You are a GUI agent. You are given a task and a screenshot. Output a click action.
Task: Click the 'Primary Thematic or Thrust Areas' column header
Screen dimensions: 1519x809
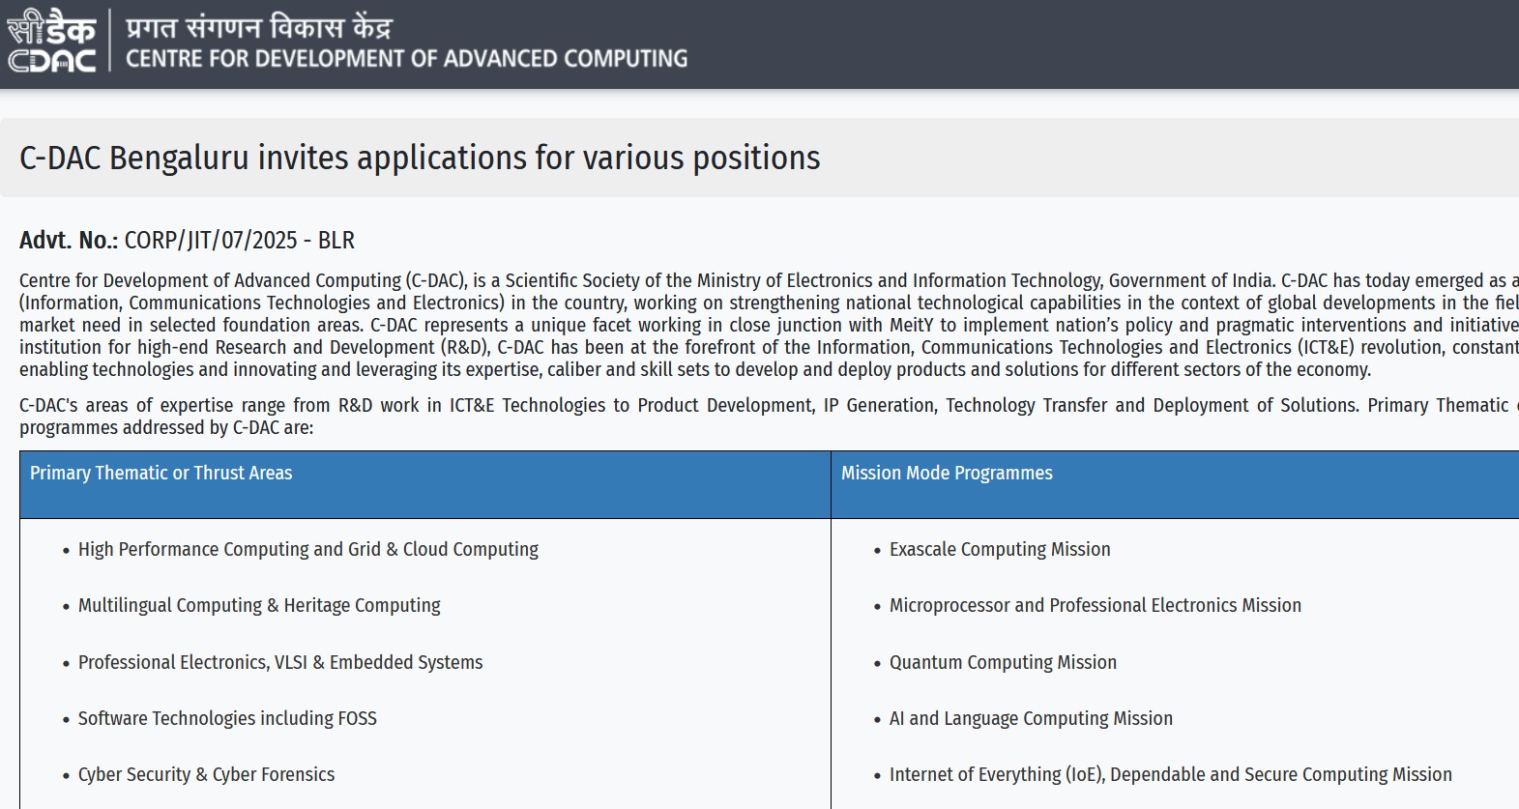[161, 473]
